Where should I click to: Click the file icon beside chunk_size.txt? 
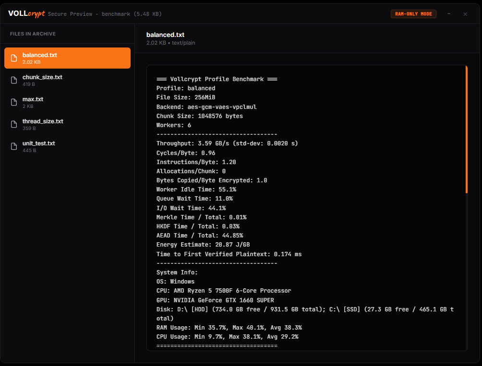pos(14,80)
